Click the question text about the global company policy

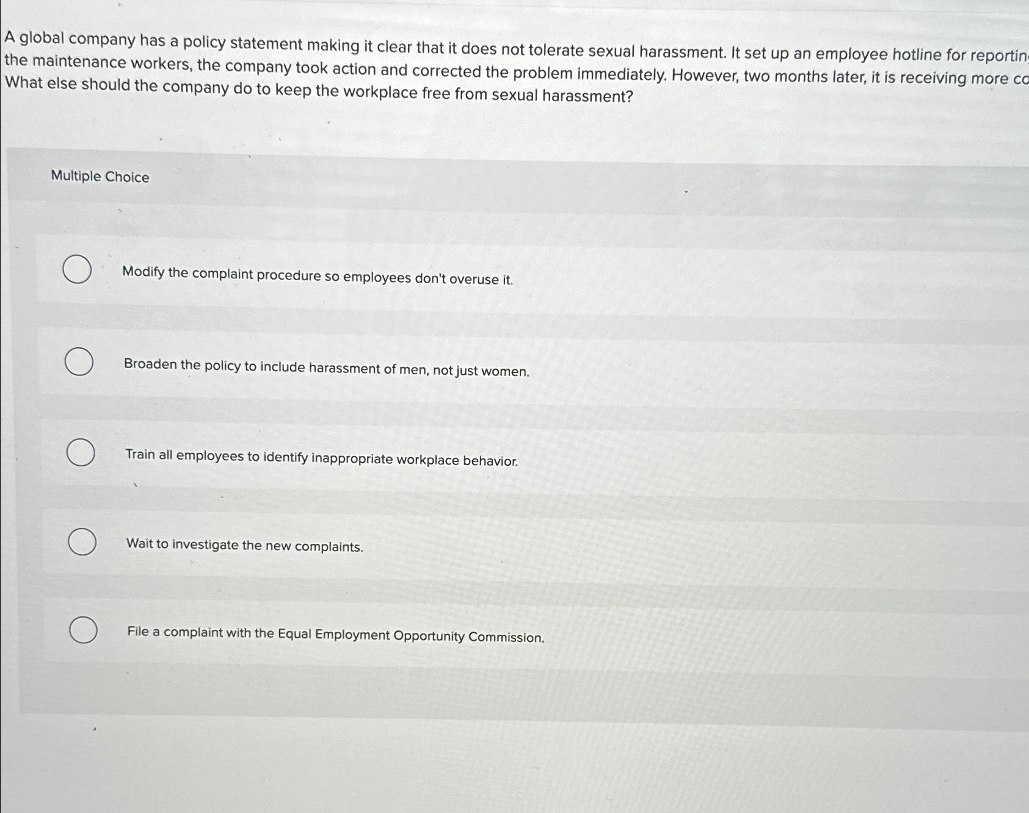[x=427, y=43]
